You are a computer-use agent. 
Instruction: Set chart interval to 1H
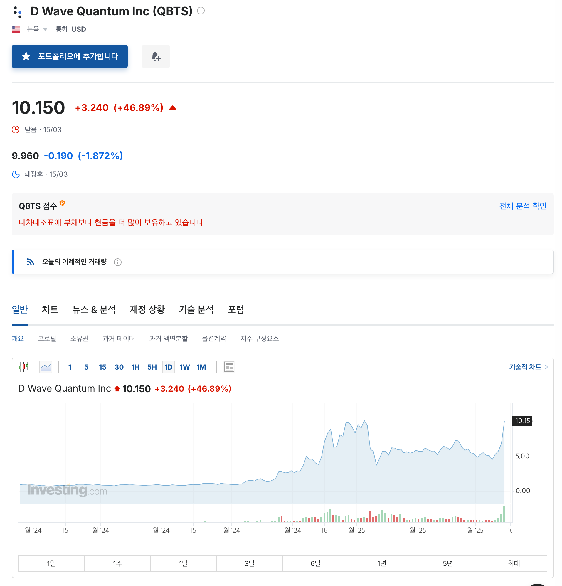(x=135, y=367)
